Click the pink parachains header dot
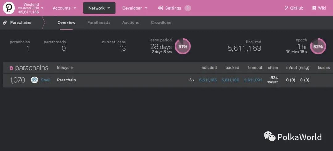The image size is (333, 151). (x=11, y=68)
